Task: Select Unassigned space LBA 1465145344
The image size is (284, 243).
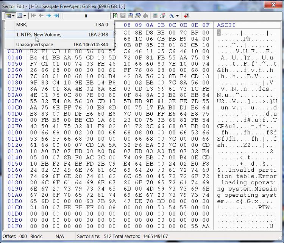Action: click(x=60, y=44)
